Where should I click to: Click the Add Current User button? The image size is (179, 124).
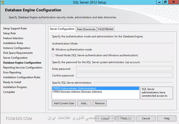coord(64,103)
